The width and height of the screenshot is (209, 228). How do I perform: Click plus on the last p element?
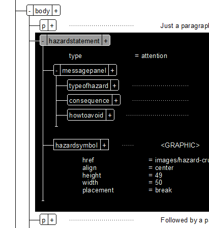click(52, 220)
